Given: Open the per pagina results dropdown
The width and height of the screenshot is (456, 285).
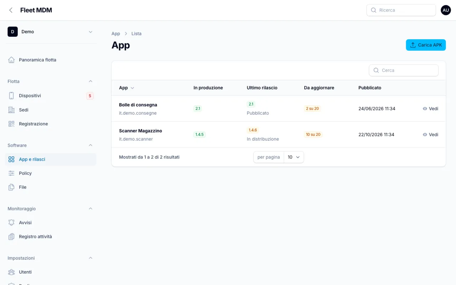Looking at the screenshot, I should [x=294, y=157].
